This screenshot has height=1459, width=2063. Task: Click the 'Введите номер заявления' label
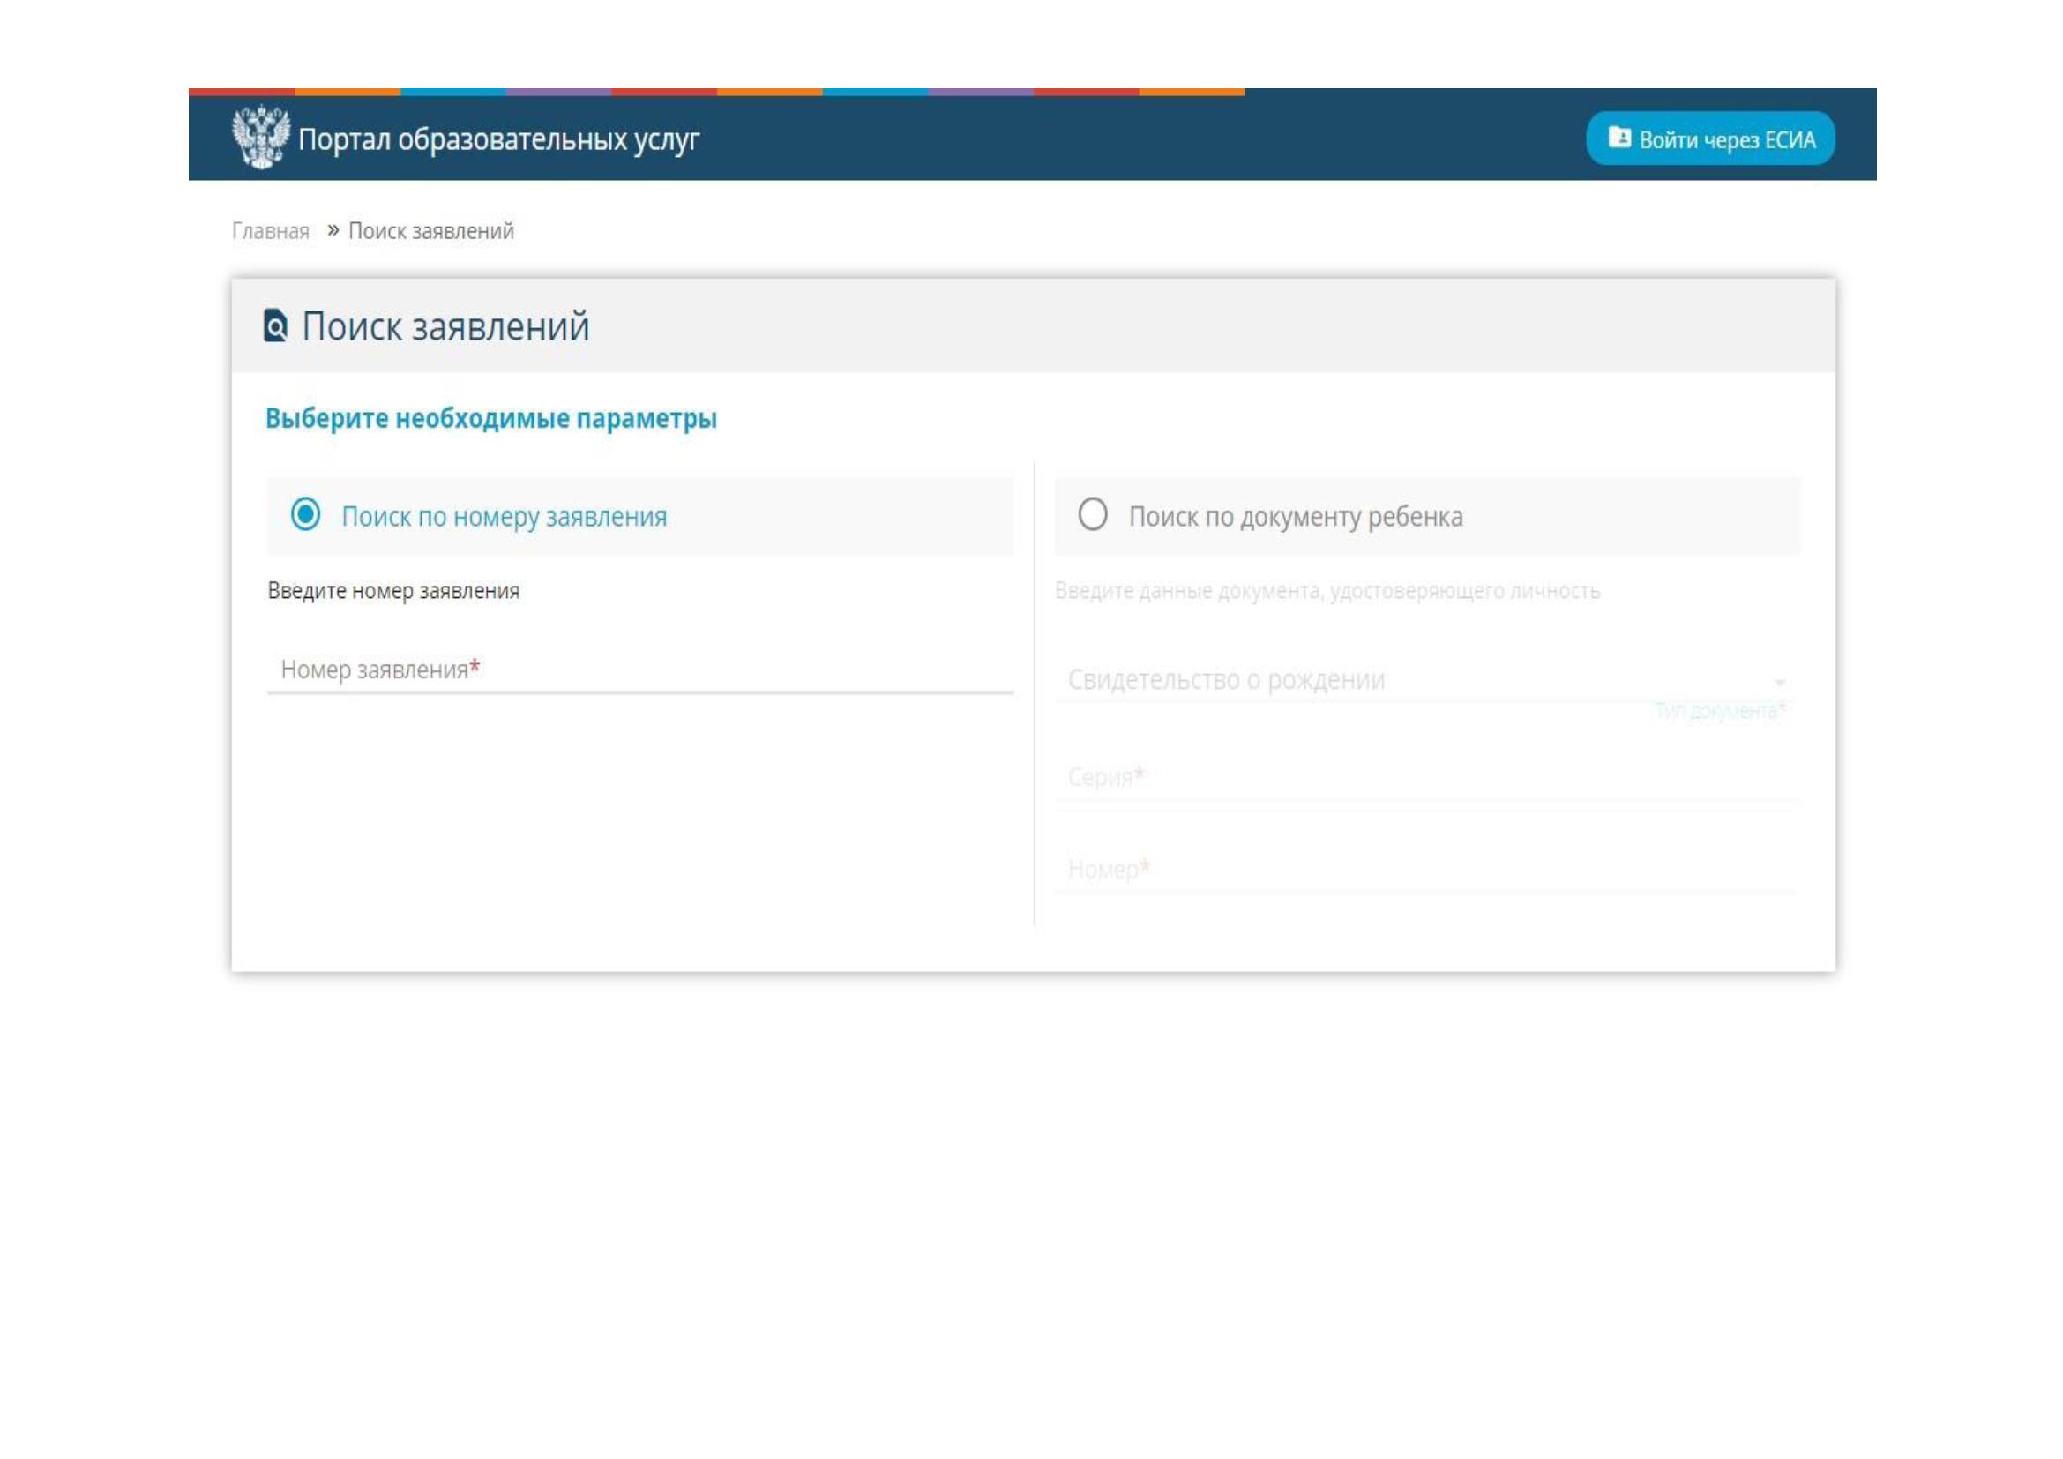pyautogui.click(x=393, y=591)
